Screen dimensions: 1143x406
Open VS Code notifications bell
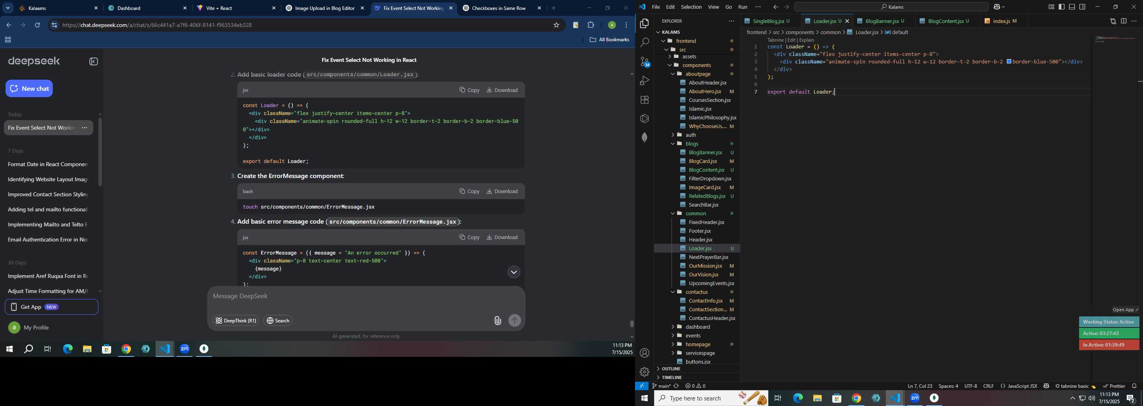pyautogui.click(x=1134, y=386)
